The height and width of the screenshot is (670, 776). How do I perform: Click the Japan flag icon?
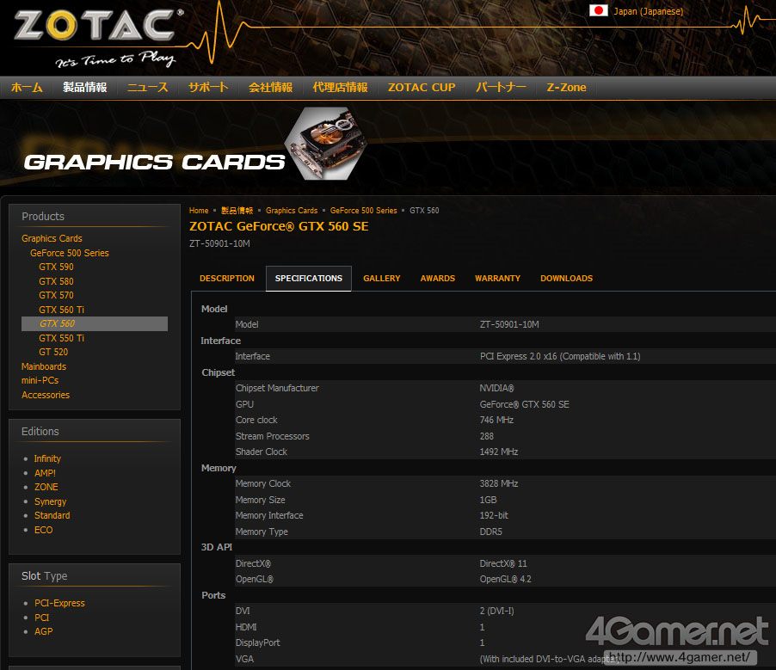tap(598, 10)
